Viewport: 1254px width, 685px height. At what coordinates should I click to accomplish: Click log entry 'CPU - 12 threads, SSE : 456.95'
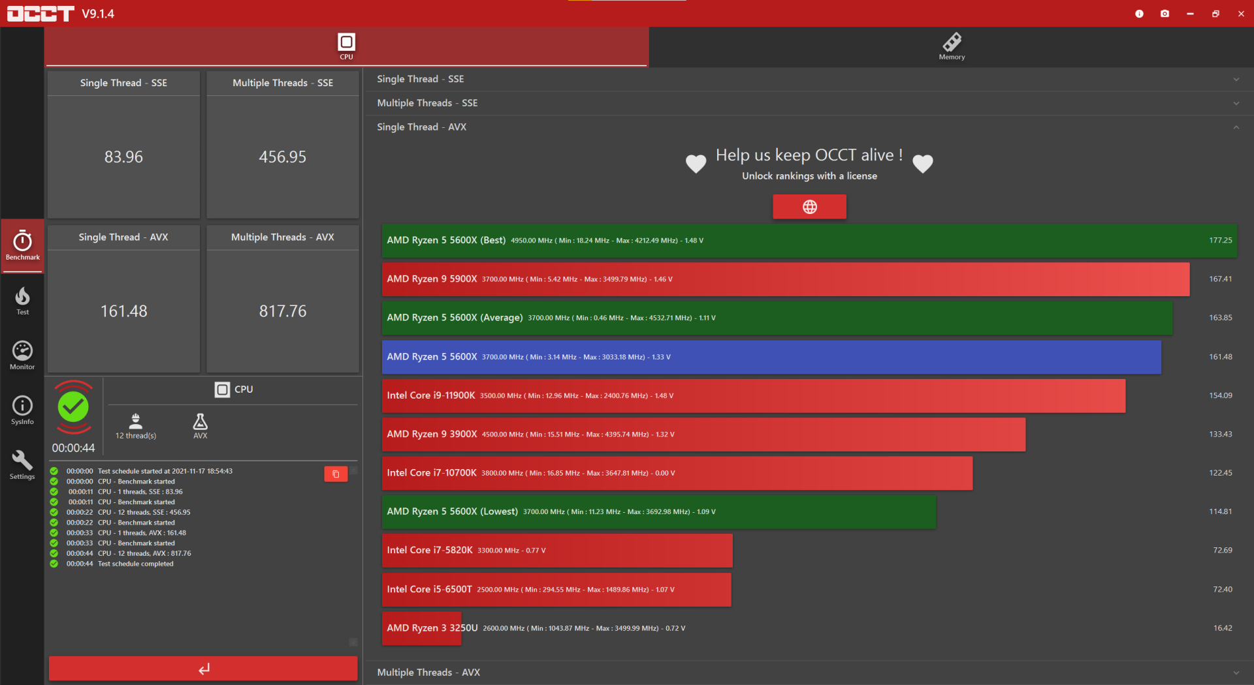click(x=144, y=512)
